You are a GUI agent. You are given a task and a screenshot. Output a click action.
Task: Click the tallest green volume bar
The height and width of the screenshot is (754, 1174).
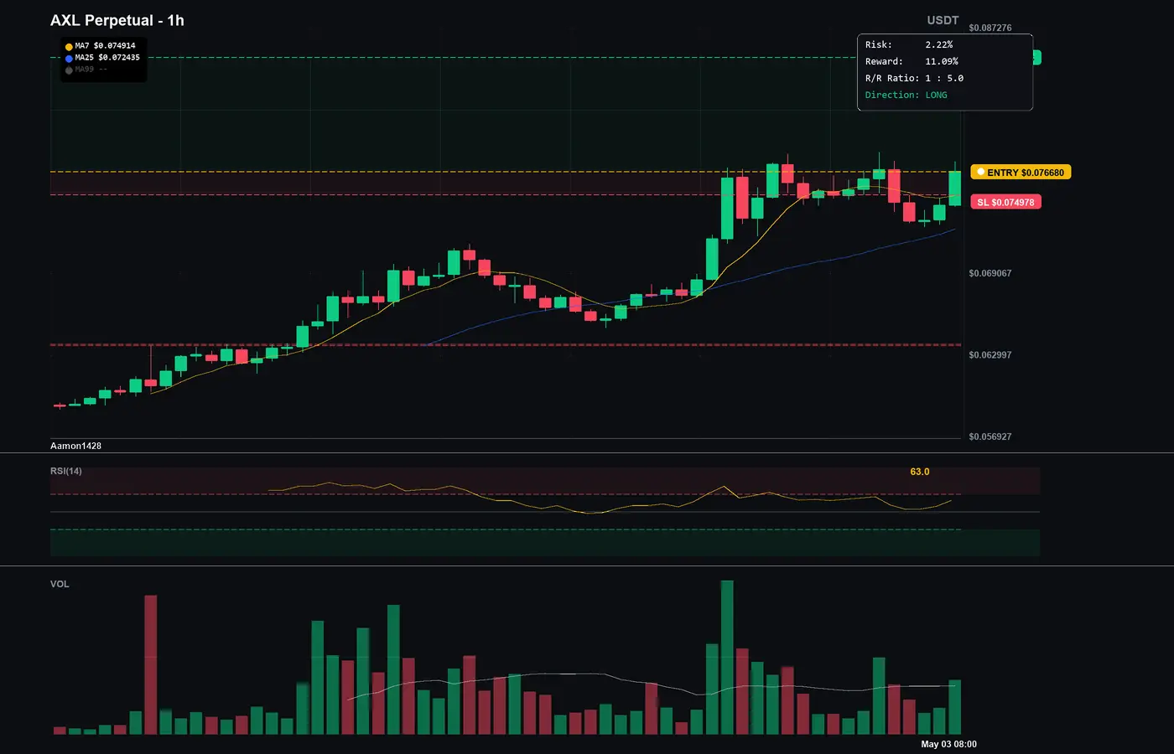coord(727,658)
